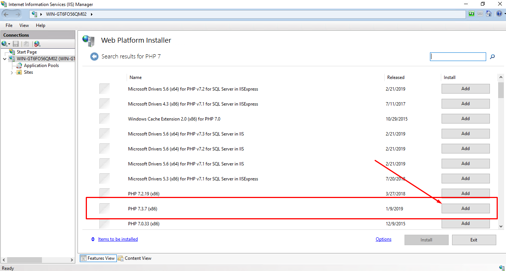The width and height of the screenshot is (506, 271).
Task: Open the Help menu
Action: (x=40, y=25)
